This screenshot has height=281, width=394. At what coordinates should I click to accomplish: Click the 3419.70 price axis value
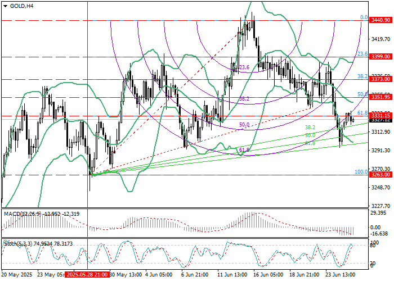coord(381,39)
